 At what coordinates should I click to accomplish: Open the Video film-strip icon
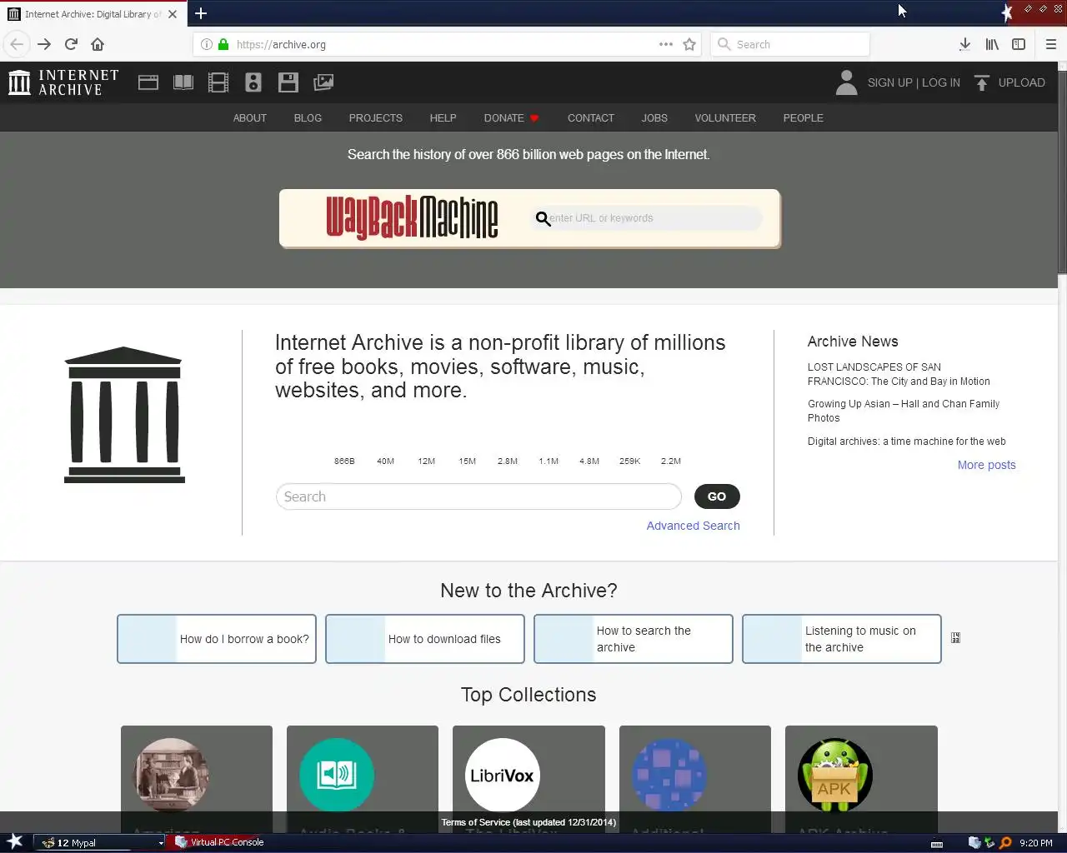(x=218, y=82)
